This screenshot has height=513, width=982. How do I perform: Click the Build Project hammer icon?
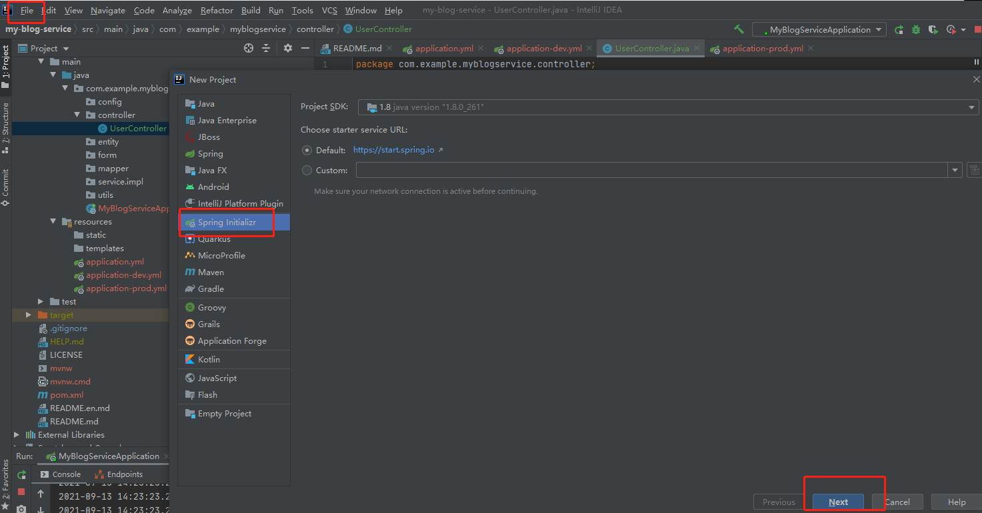(x=739, y=29)
